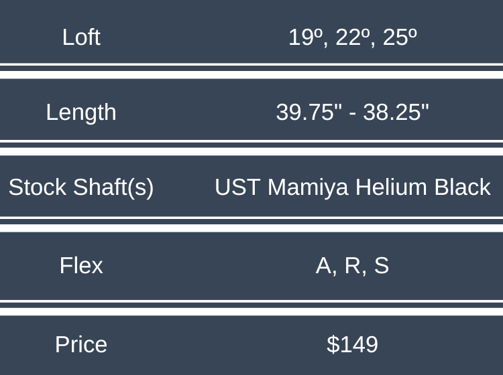Select the A flex option
503x375 pixels.
pos(325,266)
